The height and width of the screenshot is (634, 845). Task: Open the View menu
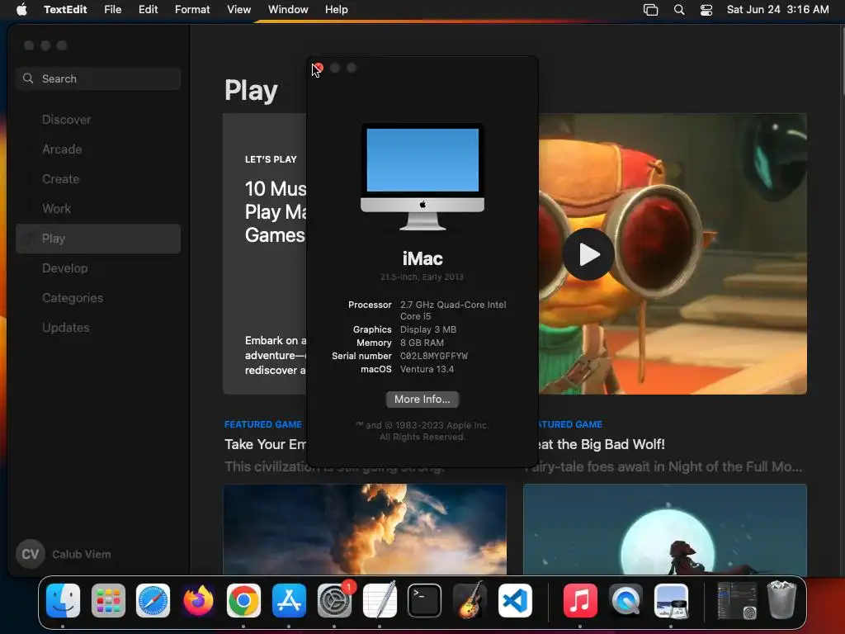tap(238, 9)
